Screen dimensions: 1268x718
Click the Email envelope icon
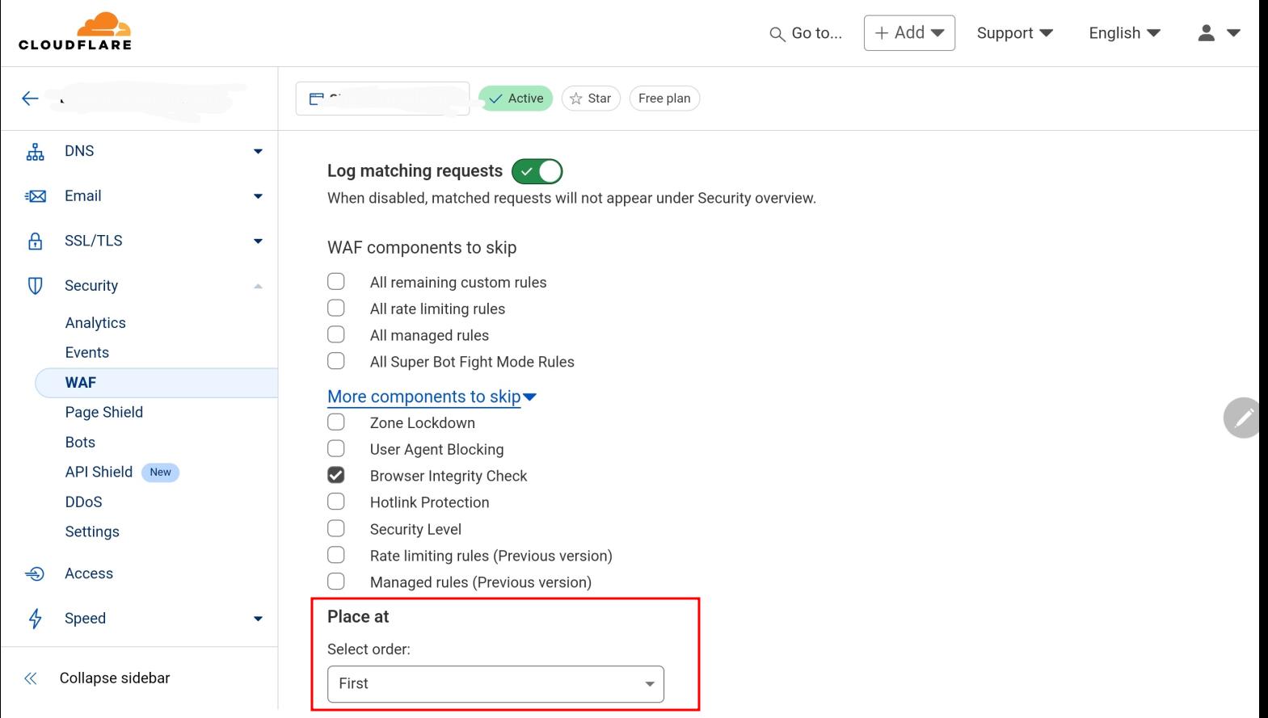[35, 196]
